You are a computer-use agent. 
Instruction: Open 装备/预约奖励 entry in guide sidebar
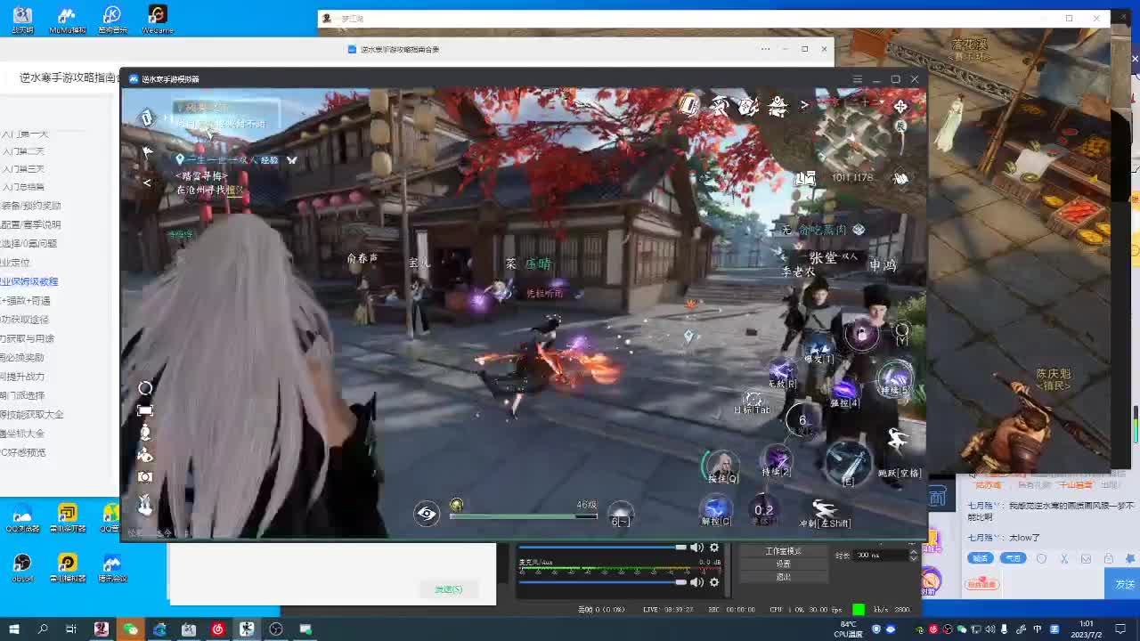pyautogui.click(x=31, y=206)
